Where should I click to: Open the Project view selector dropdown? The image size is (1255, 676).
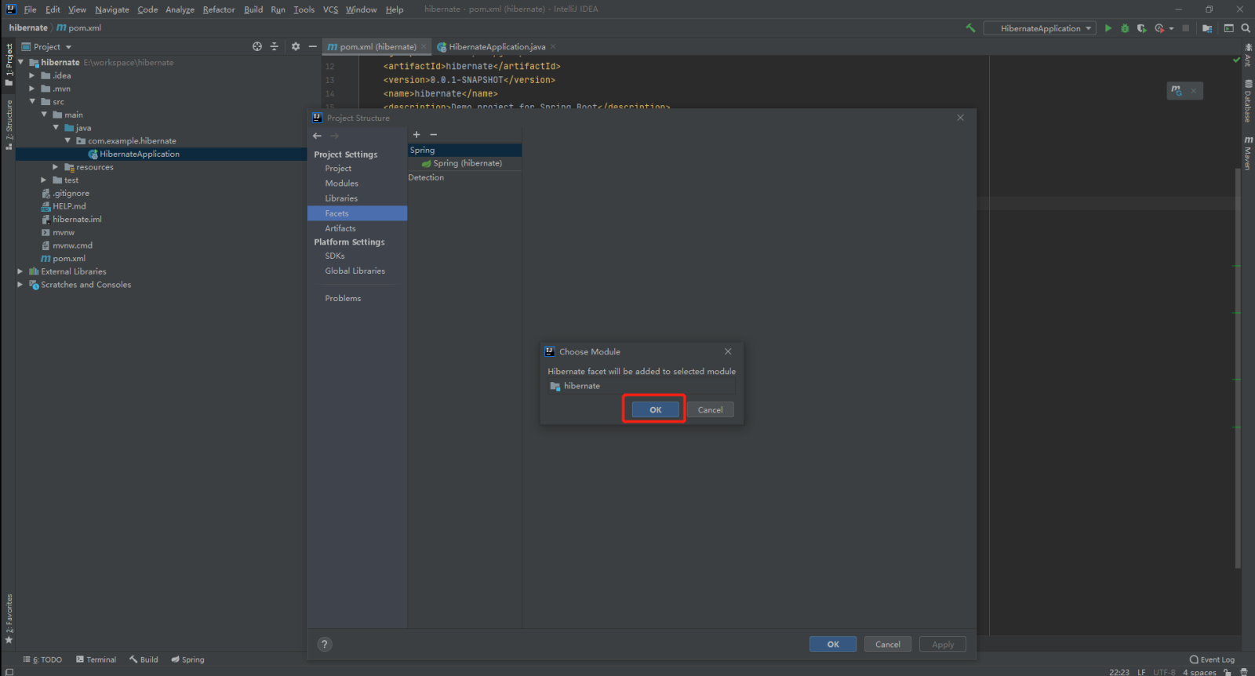point(52,47)
